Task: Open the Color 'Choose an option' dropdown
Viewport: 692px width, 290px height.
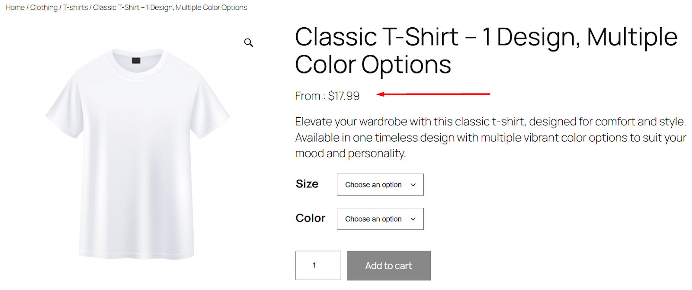Action: (380, 219)
